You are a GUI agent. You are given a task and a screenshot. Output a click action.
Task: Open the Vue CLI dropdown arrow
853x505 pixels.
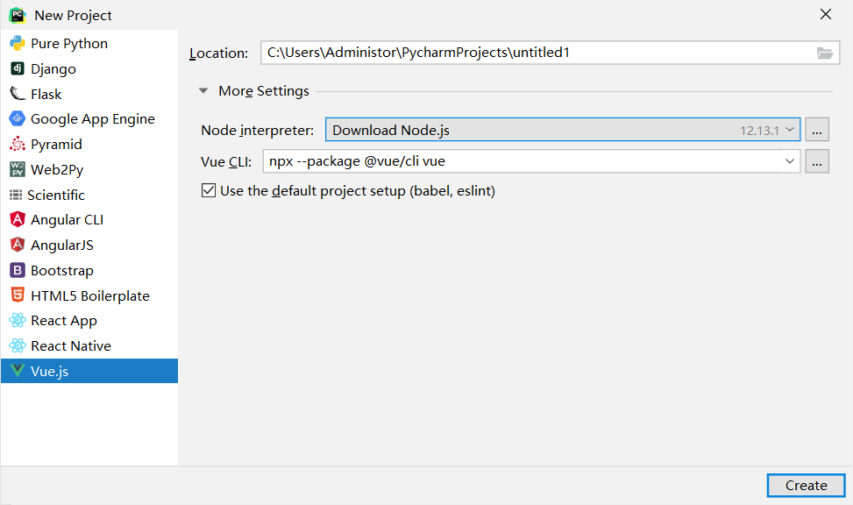789,161
